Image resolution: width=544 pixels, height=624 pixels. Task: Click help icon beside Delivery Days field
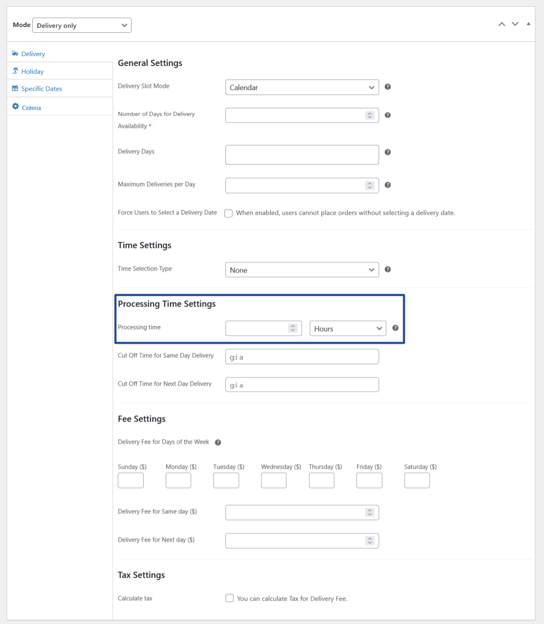(x=387, y=152)
